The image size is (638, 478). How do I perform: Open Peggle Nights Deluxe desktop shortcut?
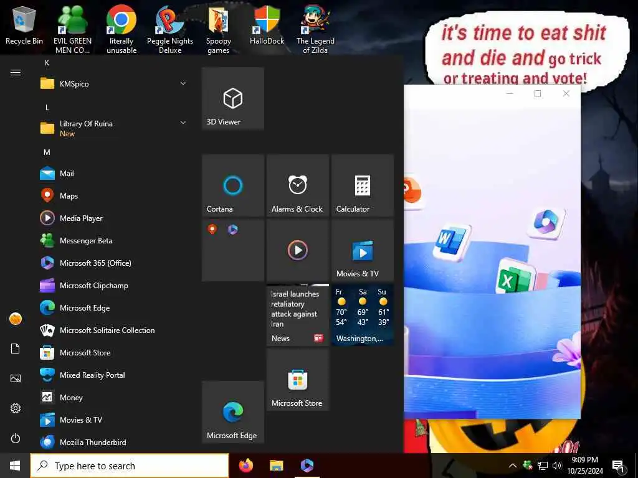tap(170, 29)
